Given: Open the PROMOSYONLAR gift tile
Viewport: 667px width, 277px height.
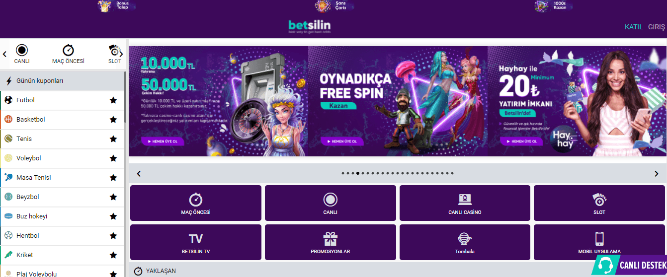Looking at the screenshot, I should [x=331, y=242].
